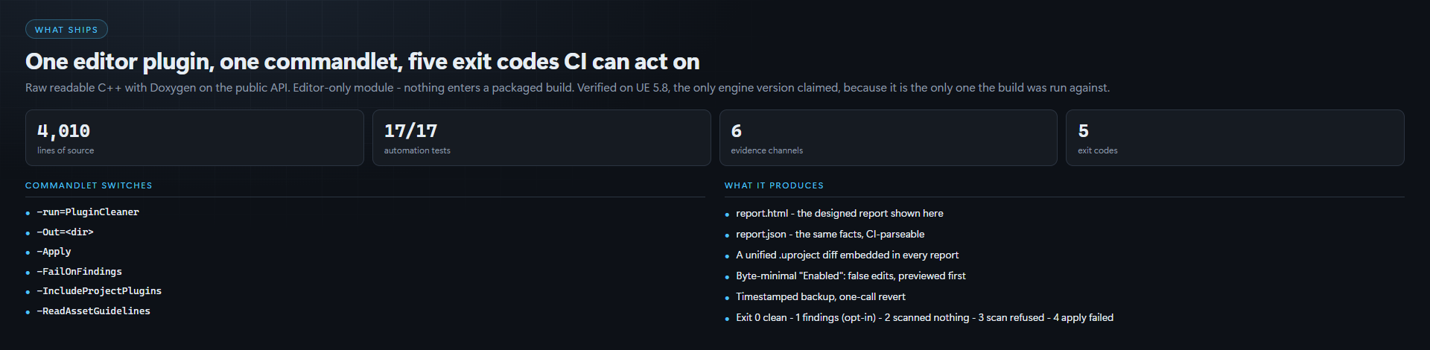1430x350 pixels.
Task: Select the unified .uproject diff item
Action: [x=847, y=255]
